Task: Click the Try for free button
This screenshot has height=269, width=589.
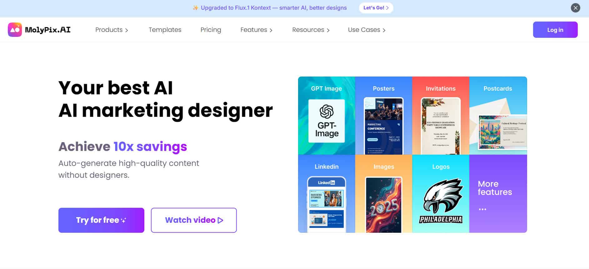Action: click(101, 220)
